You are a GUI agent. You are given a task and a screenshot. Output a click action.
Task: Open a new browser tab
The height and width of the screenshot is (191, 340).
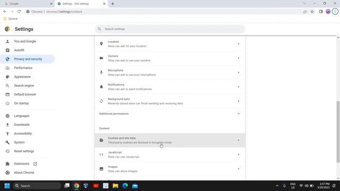pyautogui.click(x=113, y=4)
